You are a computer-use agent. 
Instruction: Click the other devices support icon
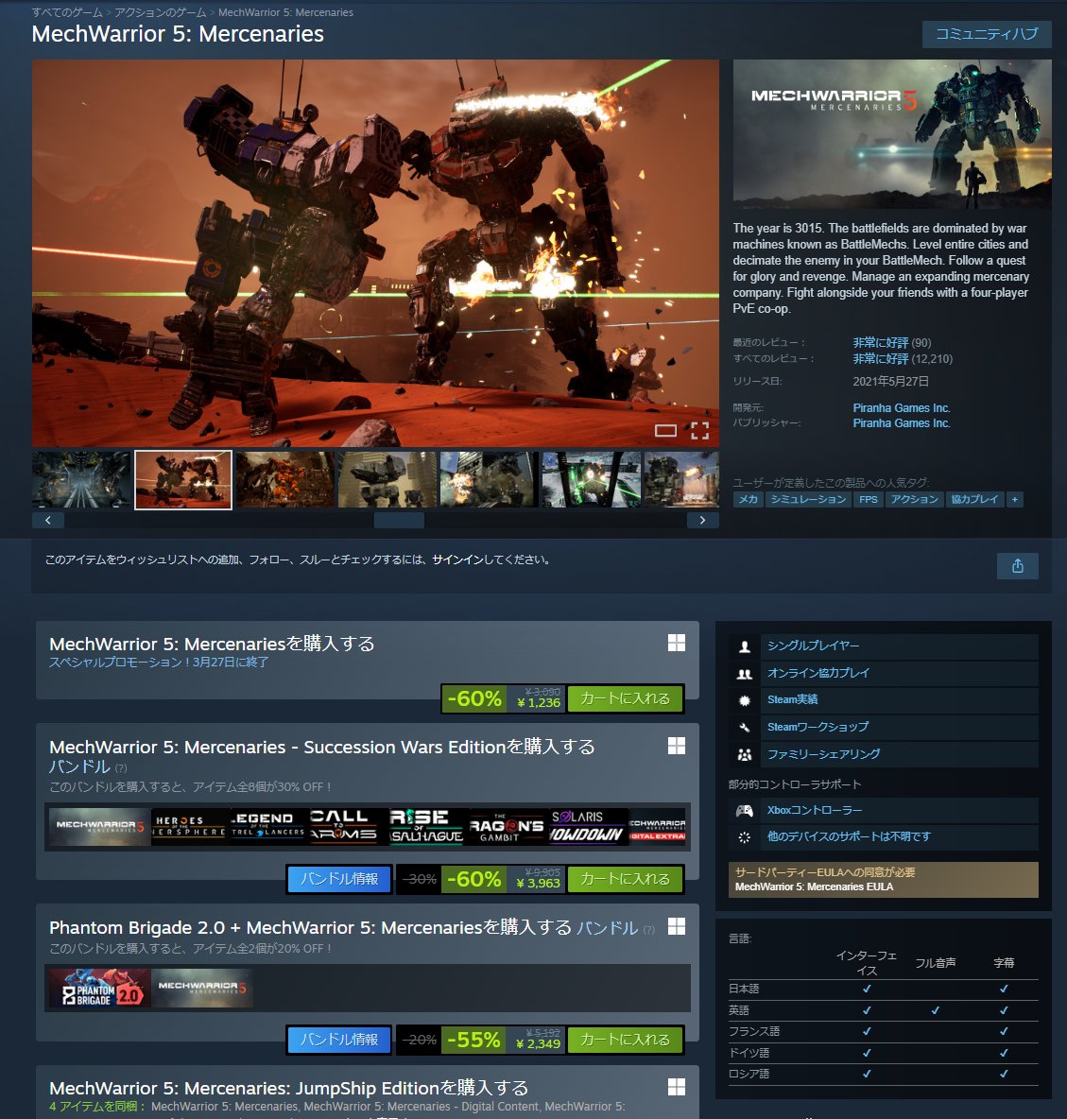[745, 837]
